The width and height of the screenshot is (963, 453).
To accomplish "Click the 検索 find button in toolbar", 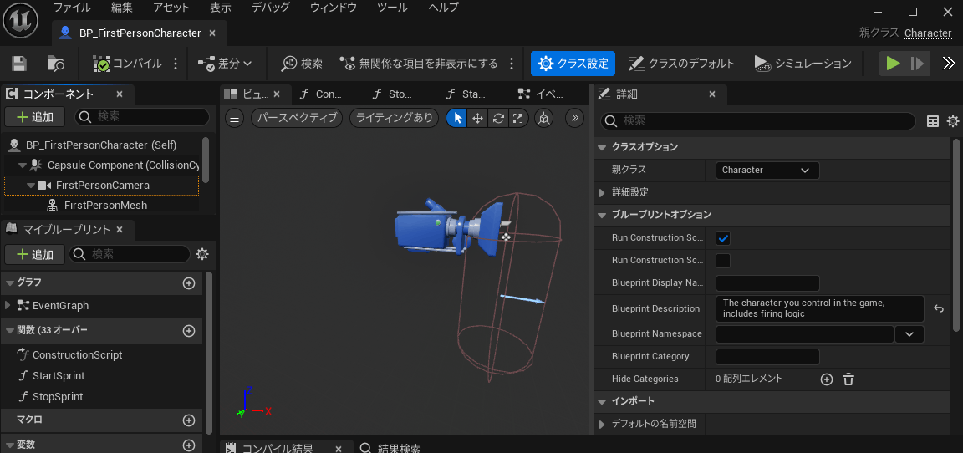I will 302,64.
